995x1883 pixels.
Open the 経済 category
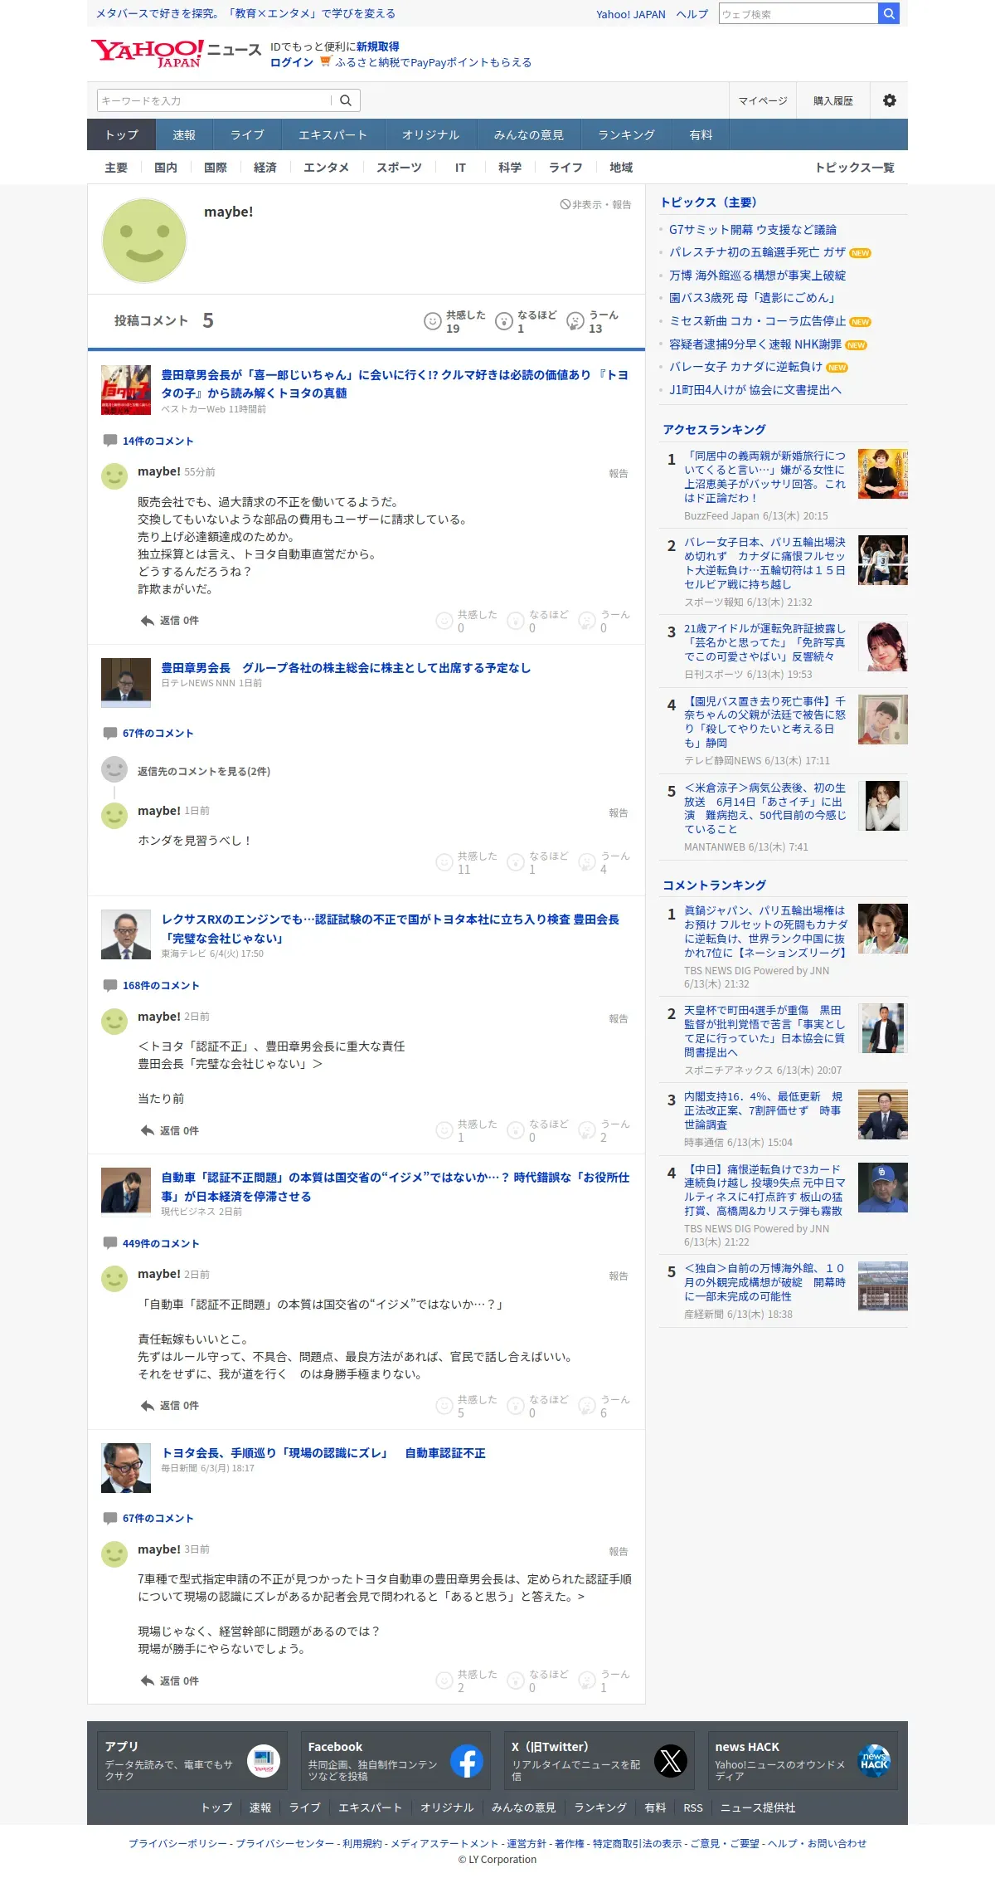click(265, 168)
